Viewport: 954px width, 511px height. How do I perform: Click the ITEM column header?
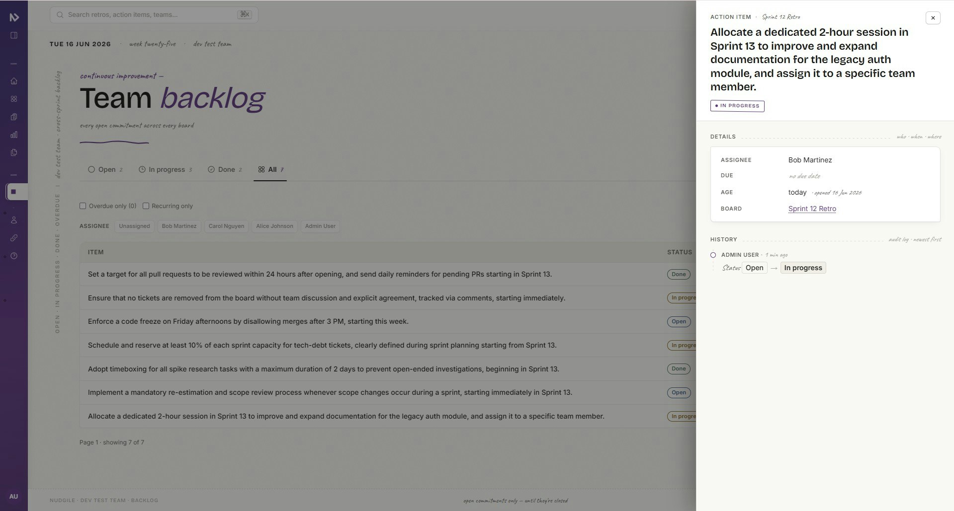[96, 252]
